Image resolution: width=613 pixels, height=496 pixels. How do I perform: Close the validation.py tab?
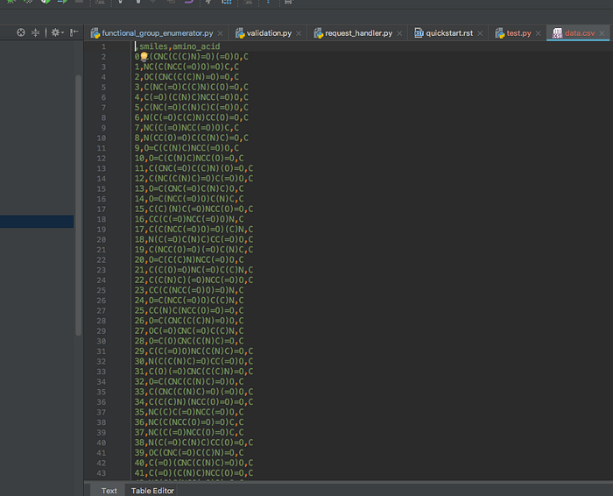[x=299, y=33]
